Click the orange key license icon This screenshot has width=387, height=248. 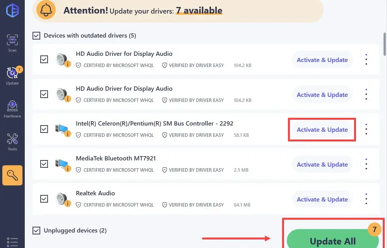click(12, 175)
